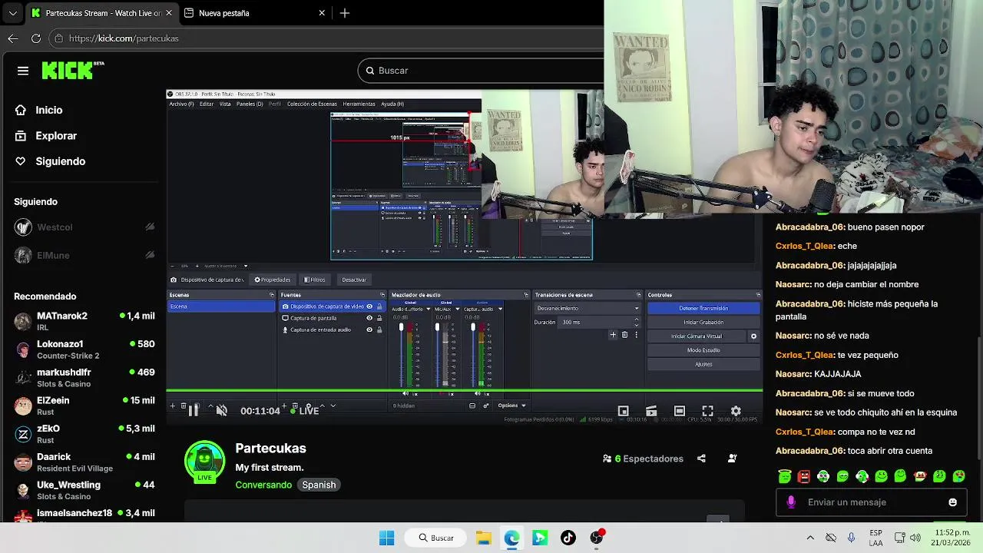Open Colección de Escenas menu in OBS

click(312, 104)
